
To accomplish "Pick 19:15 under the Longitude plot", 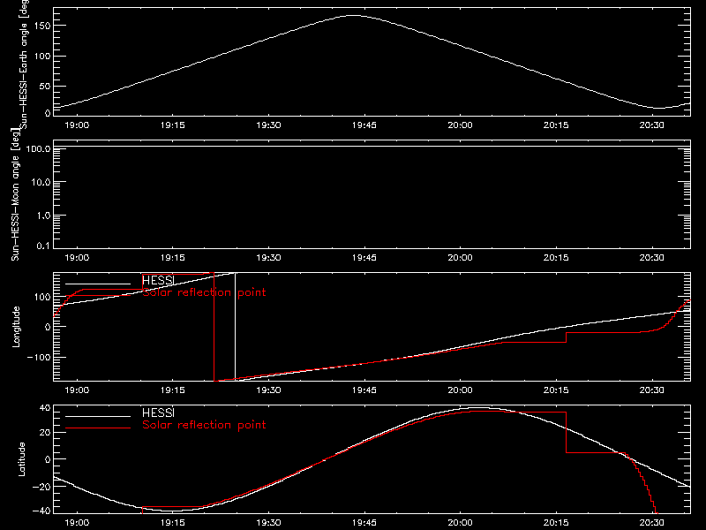I will (x=173, y=390).
